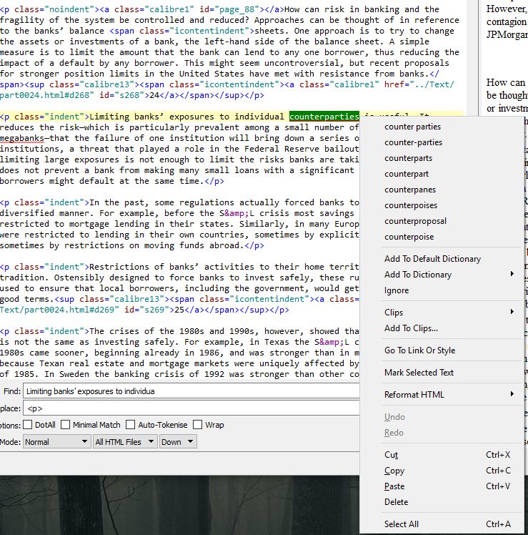Expand the Add To Dictionary submenu arrow
This screenshot has width=528, height=535.
pos(512,275)
